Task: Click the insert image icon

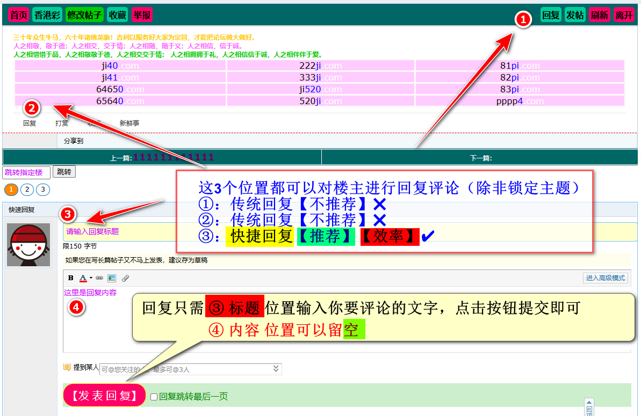Action: 112,278
